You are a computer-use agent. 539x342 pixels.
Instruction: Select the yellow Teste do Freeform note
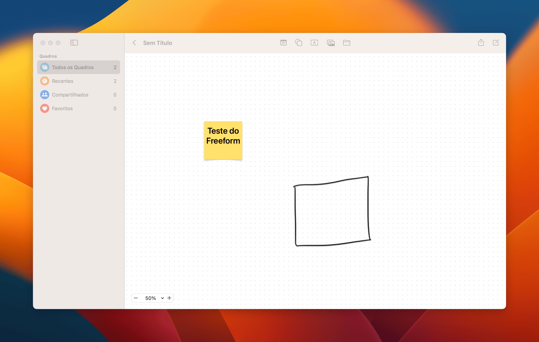[223, 141]
